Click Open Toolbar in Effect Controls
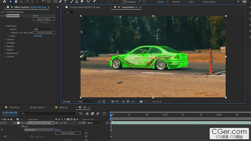Image resolution: width=251 pixels, height=141 pixels. pyautogui.click(x=44, y=19)
